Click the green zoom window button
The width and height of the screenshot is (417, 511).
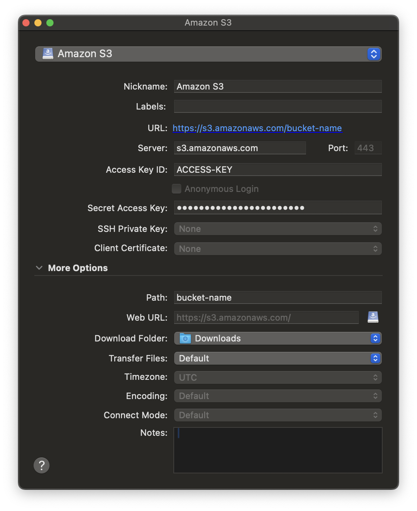pyautogui.click(x=50, y=23)
